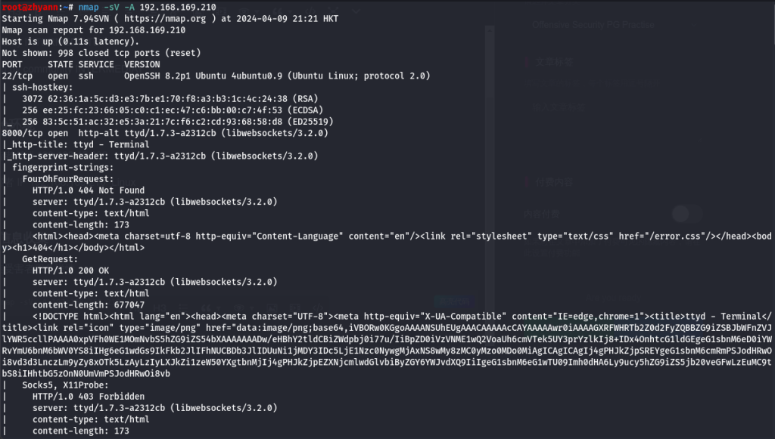Toggle the 内容付费 paid content switch
Viewport: 775px width, 439px height.
tap(686, 214)
